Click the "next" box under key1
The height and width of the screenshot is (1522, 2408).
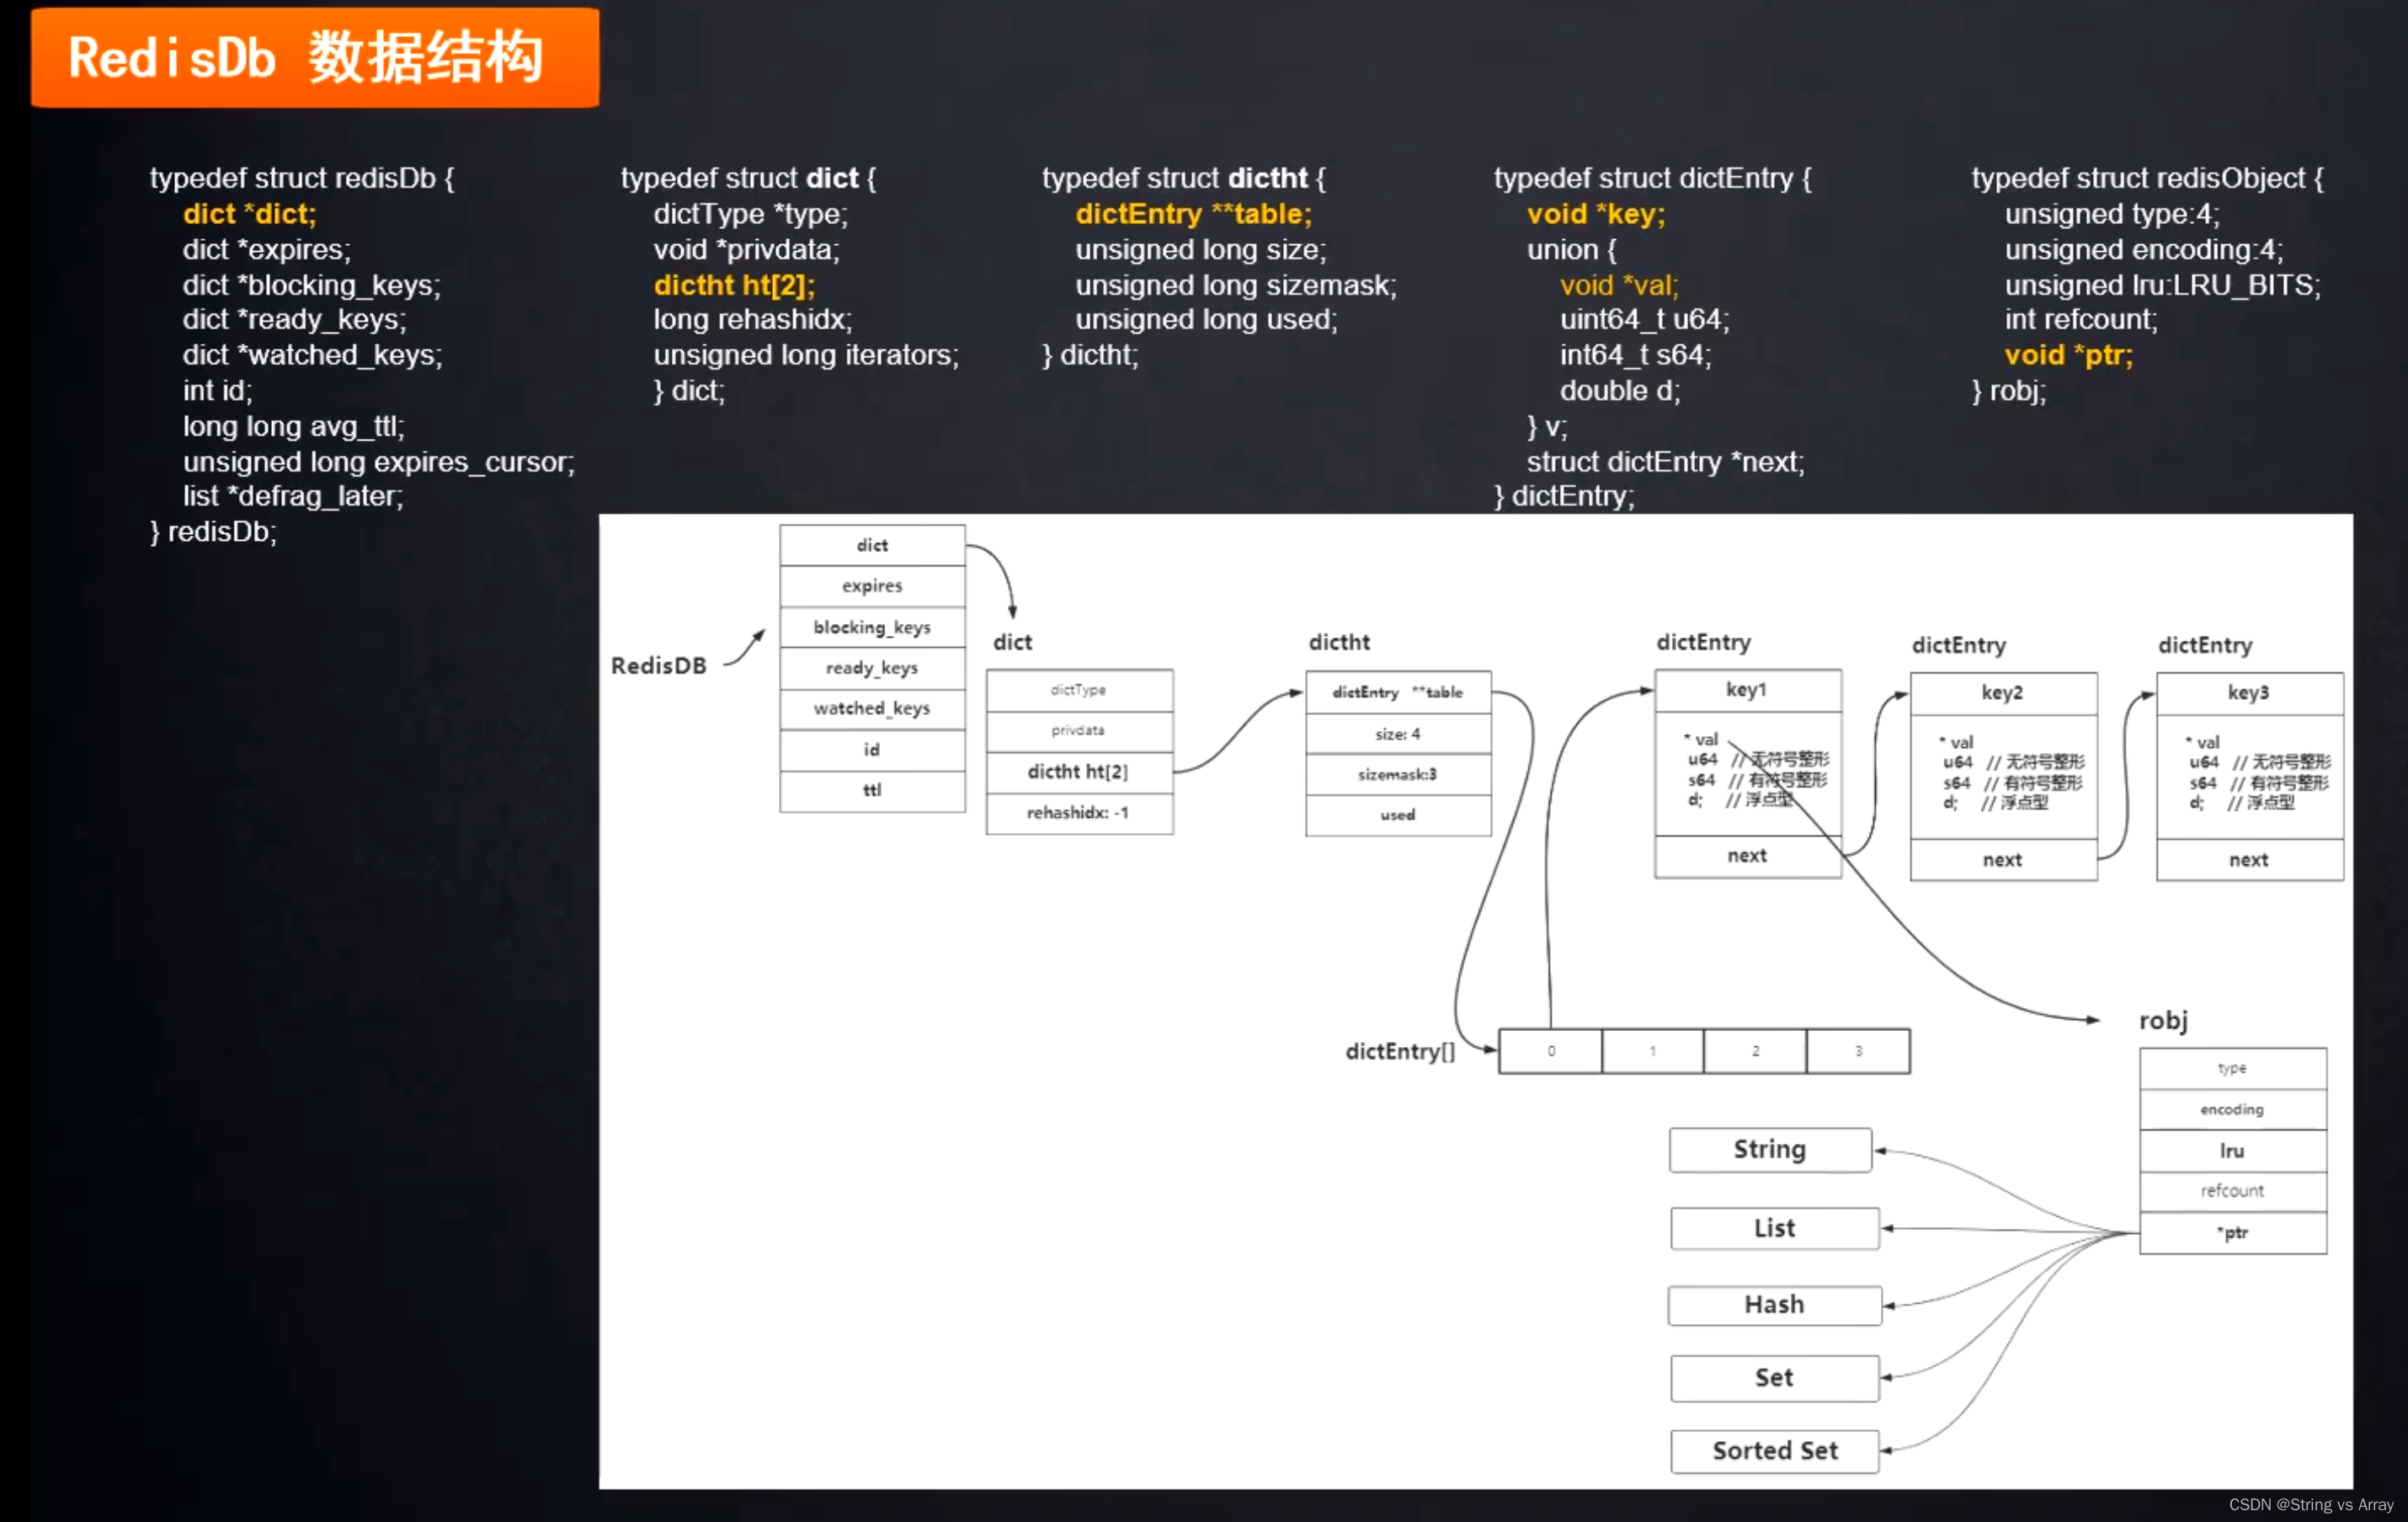pyautogui.click(x=1747, y=857)
